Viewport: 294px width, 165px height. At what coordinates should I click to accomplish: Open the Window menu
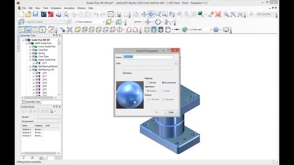[81, 8]
